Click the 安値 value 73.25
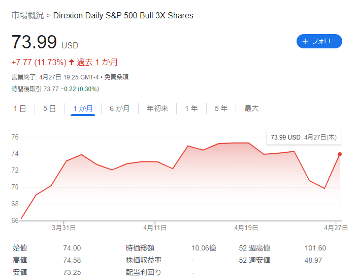 72,272
